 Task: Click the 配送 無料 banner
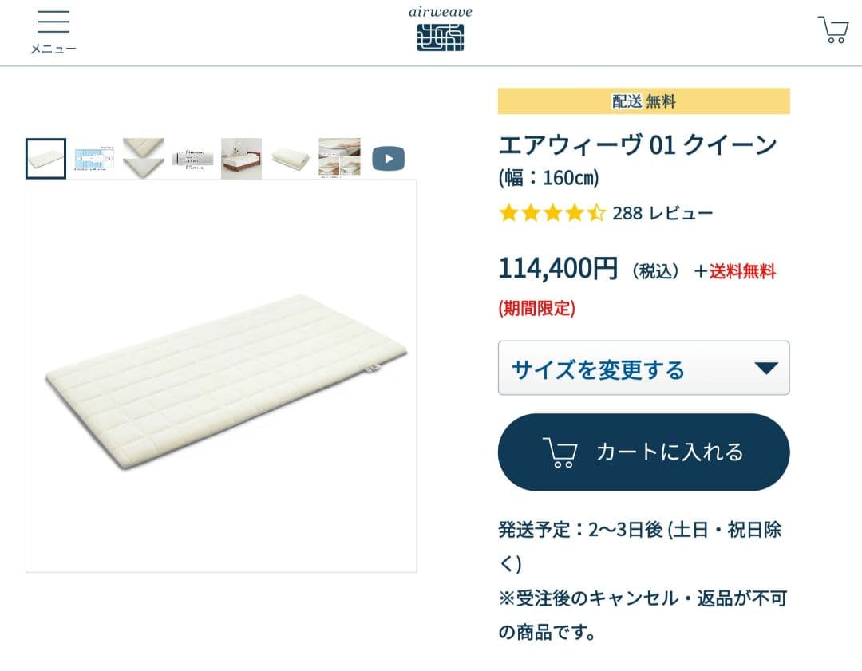click(x=643, y=101)
